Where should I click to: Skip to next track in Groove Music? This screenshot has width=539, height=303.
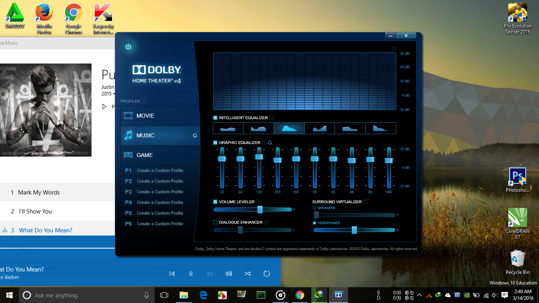pyautogui.click(x=210, y=273)
